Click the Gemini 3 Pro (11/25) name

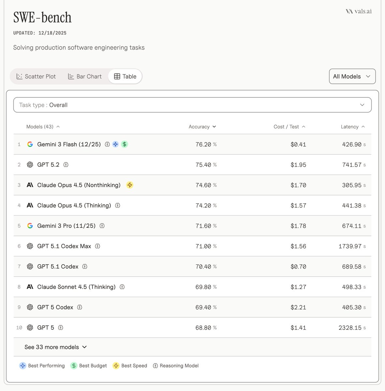[x=66, y=226]
